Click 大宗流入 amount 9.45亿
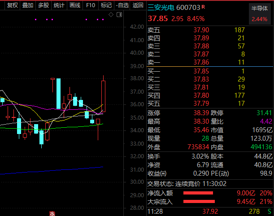274x216 pixels. pyautogui.click(x=246, y=202)
